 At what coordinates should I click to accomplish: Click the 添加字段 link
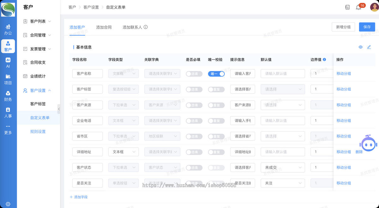point(79,197)
